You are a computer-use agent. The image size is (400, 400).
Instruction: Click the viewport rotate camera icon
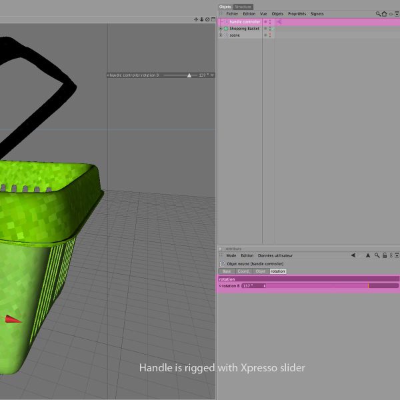[x=207, y=19]
